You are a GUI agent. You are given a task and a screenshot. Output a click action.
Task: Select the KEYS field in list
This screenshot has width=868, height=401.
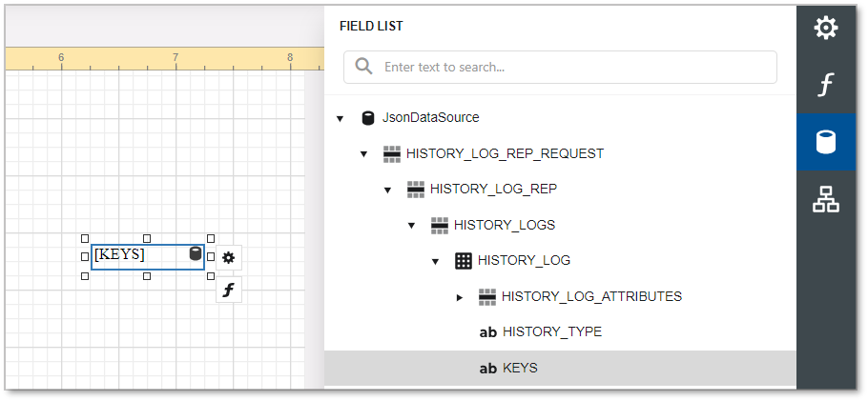click(x=520, y=368)
